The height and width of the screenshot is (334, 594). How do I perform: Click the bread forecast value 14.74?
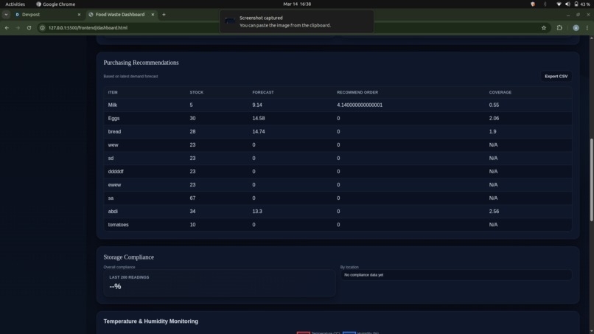(259, 131)
